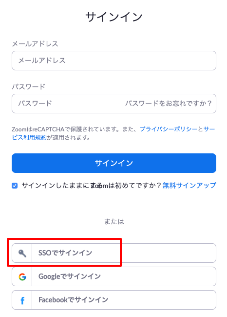Select the Facebookでサインイン button

click(114, 300)
